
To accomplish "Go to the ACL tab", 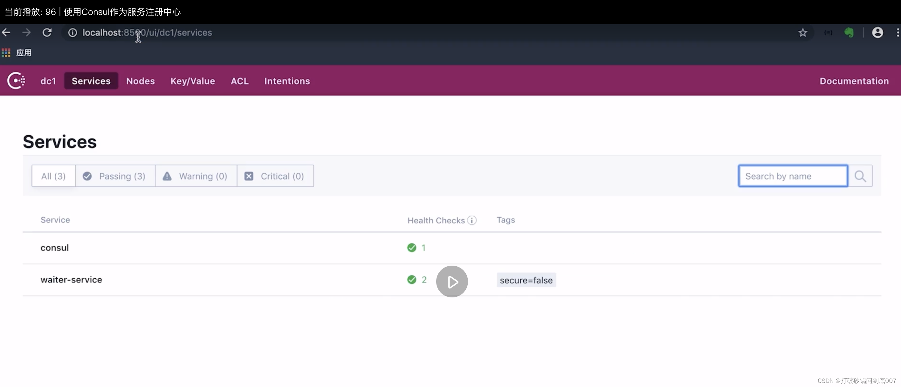I will [240, 81].
